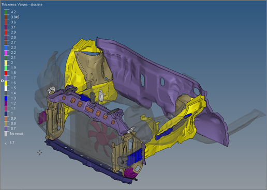This screenshot has height=190, width=267.
Task: Select the No result gray swatch
Action: pos(6,134)
